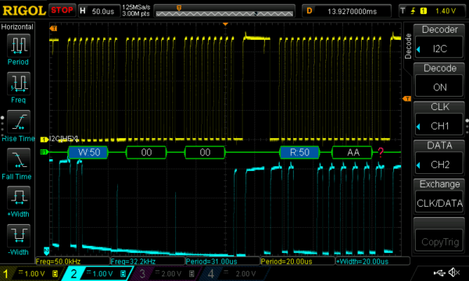The height and width of the screenshot is (281, 469).
Task: Click the Freq=32.2kHz measurement readout
Action: coord(133,261)
